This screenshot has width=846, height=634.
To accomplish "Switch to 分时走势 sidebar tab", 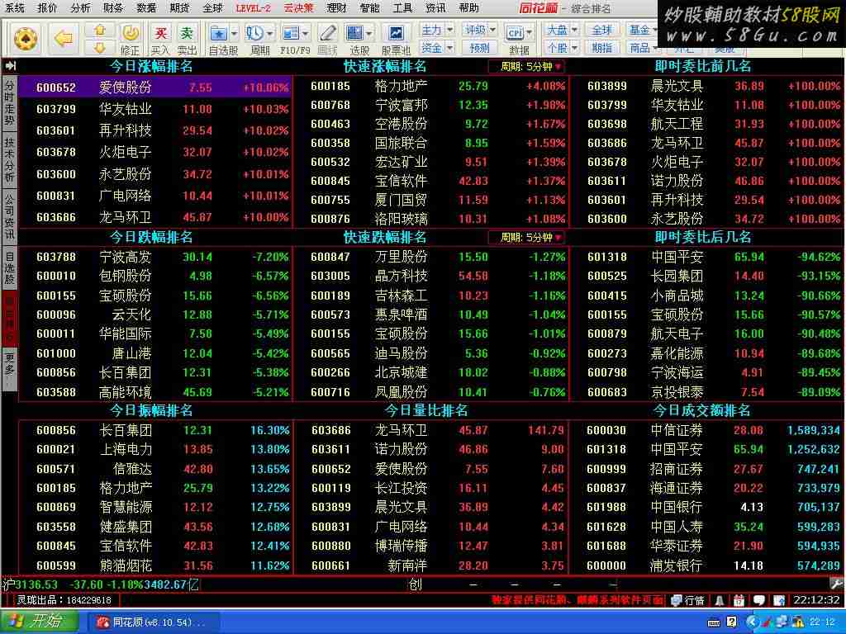I will pyautogui.click(x=9, y=102).
